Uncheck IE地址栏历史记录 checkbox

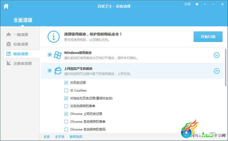coord(66,98)
